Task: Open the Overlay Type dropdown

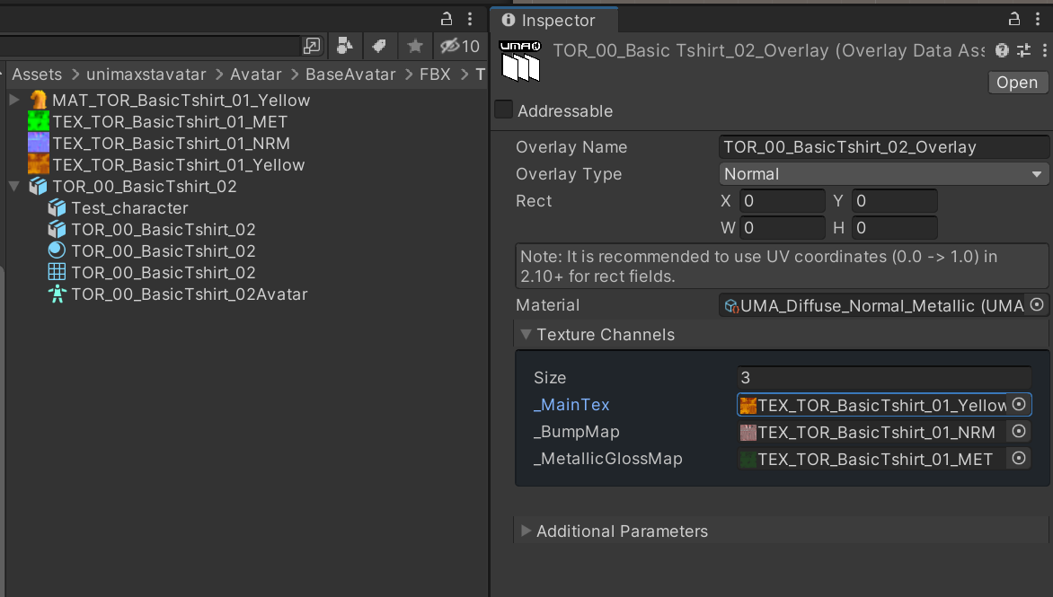Action: pyautogui.click(x=883, y=174)
